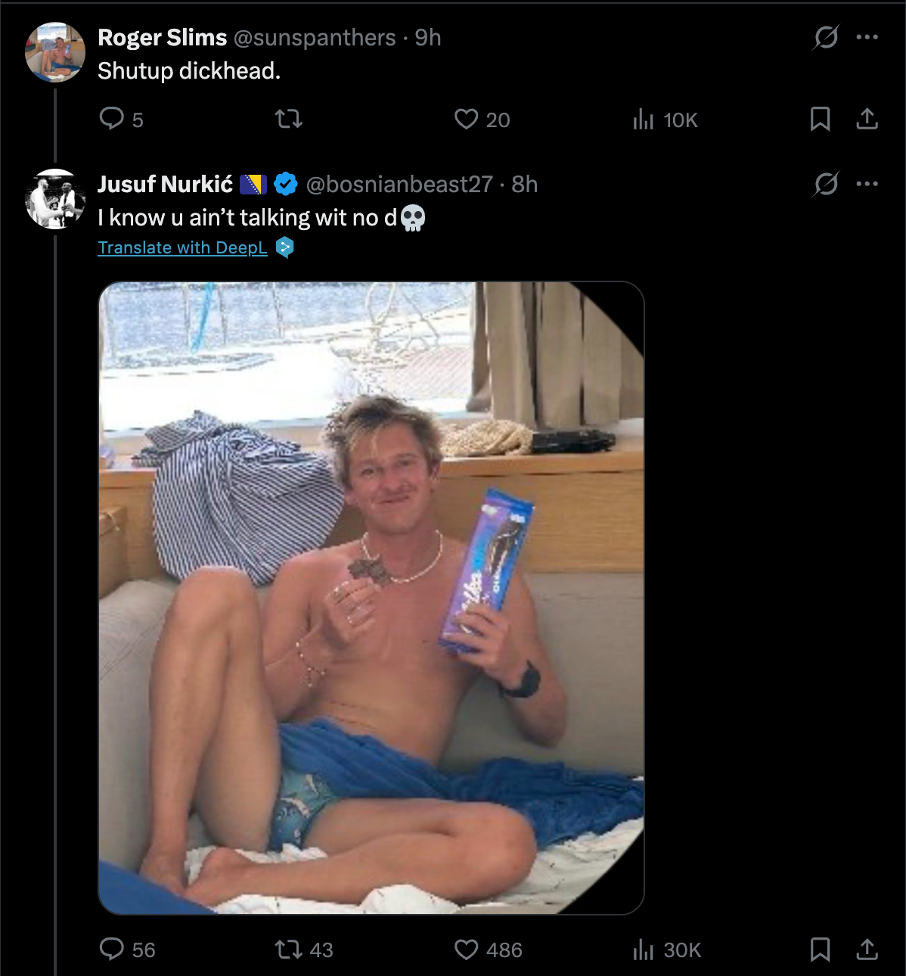View analytics showing 30K views
Image resolution: width=906 pixels, height=976 pixels.
(x=644, y=950)
